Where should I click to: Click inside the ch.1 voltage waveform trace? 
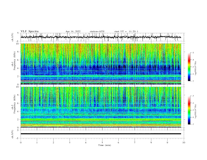click(x=101, y=37)
